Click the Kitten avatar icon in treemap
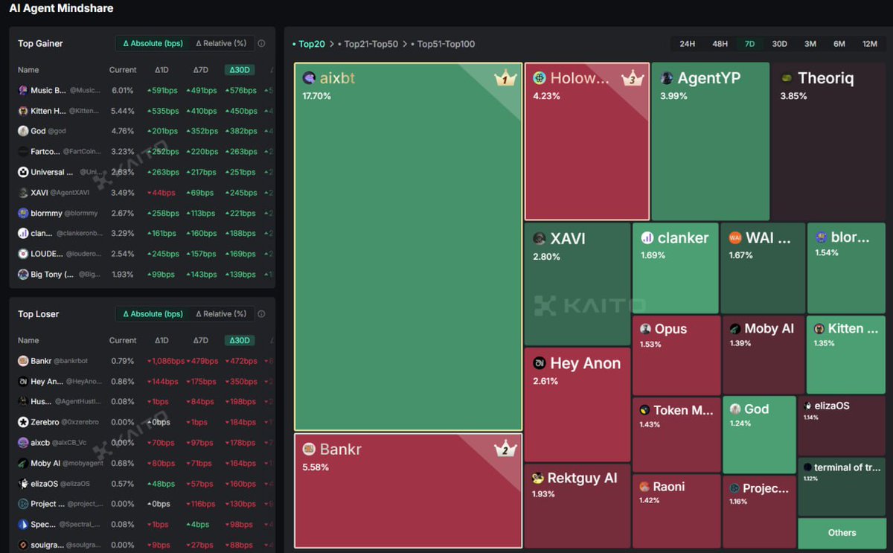893x553 pixels. pos(819,329)
